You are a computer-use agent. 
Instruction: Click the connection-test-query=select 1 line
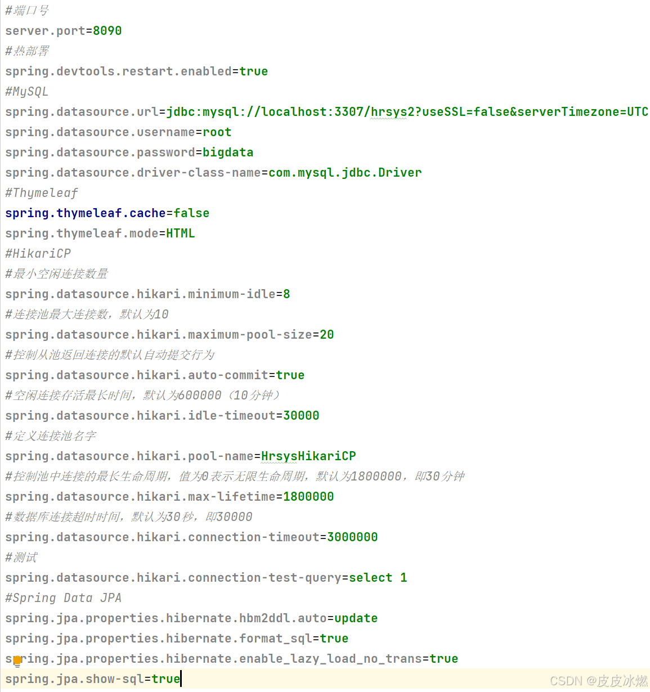coord(206,578)
